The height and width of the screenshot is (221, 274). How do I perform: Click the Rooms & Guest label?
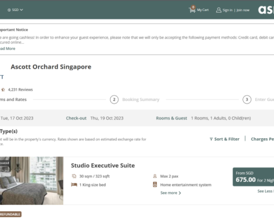point(172,118)
